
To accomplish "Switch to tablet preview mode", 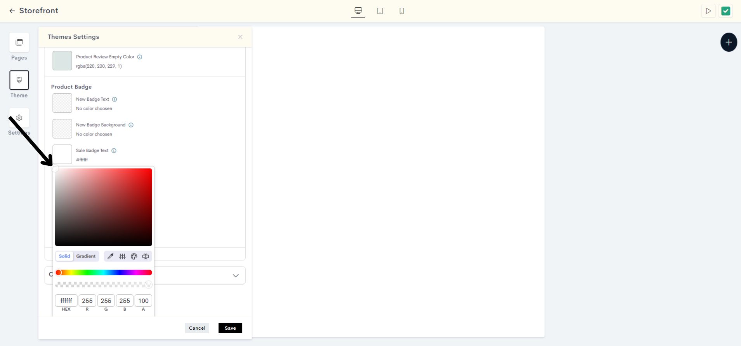I will tap(380, 11).
